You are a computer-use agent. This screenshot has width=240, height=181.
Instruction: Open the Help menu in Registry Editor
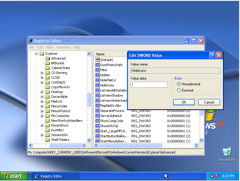pos(77,47)
